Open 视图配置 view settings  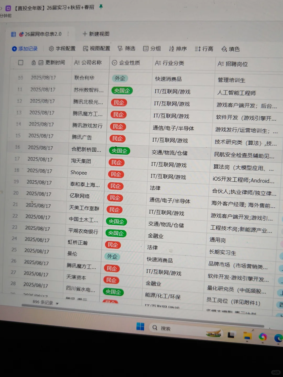[x=97, y=49]
